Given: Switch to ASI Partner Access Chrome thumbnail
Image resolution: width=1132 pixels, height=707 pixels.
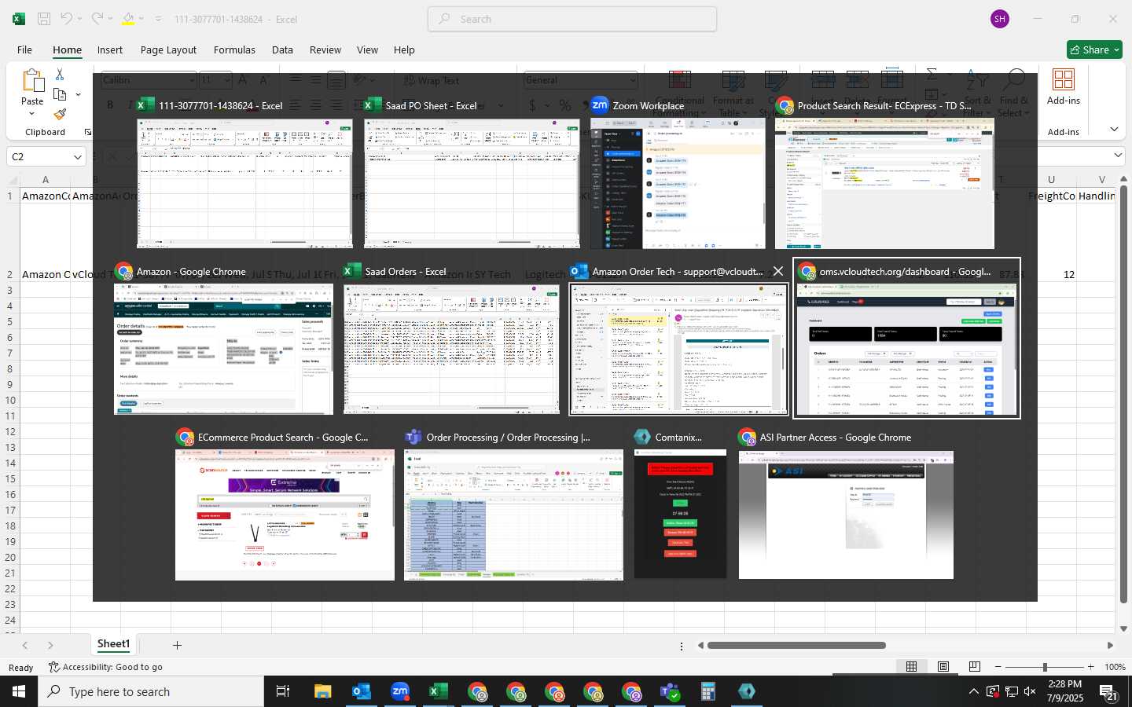Looking at the screenshot, I should pos(846,515).
